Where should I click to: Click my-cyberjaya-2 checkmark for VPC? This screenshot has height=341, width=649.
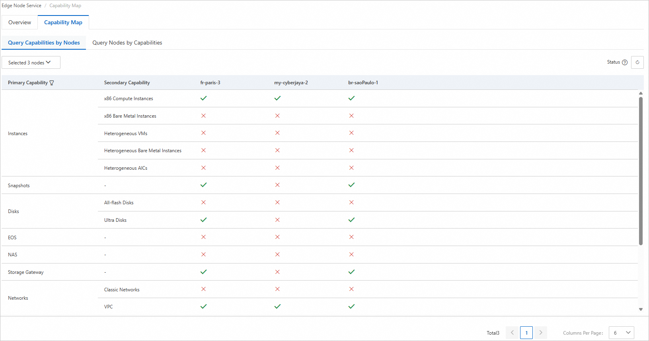(x=277, y=306)
